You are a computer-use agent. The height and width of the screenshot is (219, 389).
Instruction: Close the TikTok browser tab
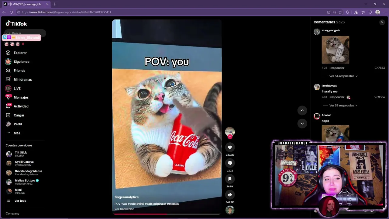pyautogui.click(x=47, y=4)
